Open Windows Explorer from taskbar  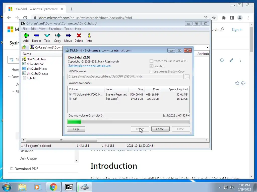click(22, 187)
